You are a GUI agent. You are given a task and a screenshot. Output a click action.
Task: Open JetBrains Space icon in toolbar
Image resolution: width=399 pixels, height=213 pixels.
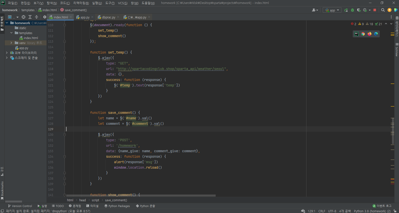pos(396,10)
